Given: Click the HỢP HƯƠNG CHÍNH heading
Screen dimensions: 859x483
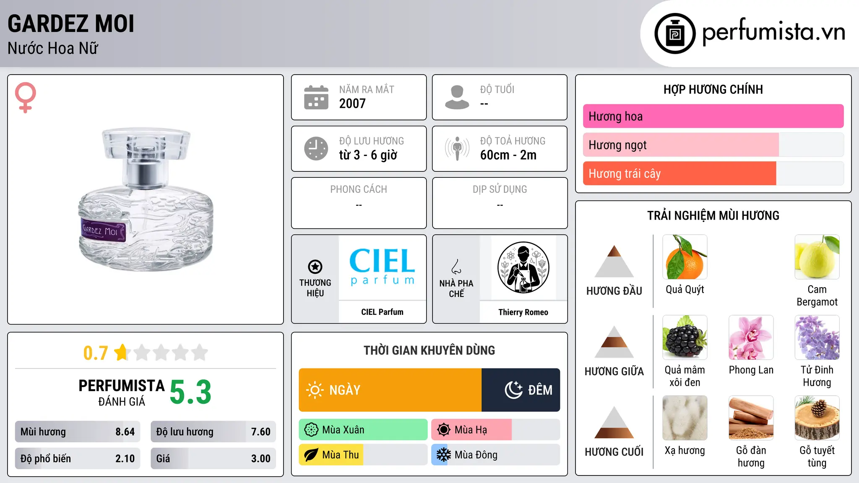Looking at the screenshot, I should pyautogui.click(x=713, y=89).
